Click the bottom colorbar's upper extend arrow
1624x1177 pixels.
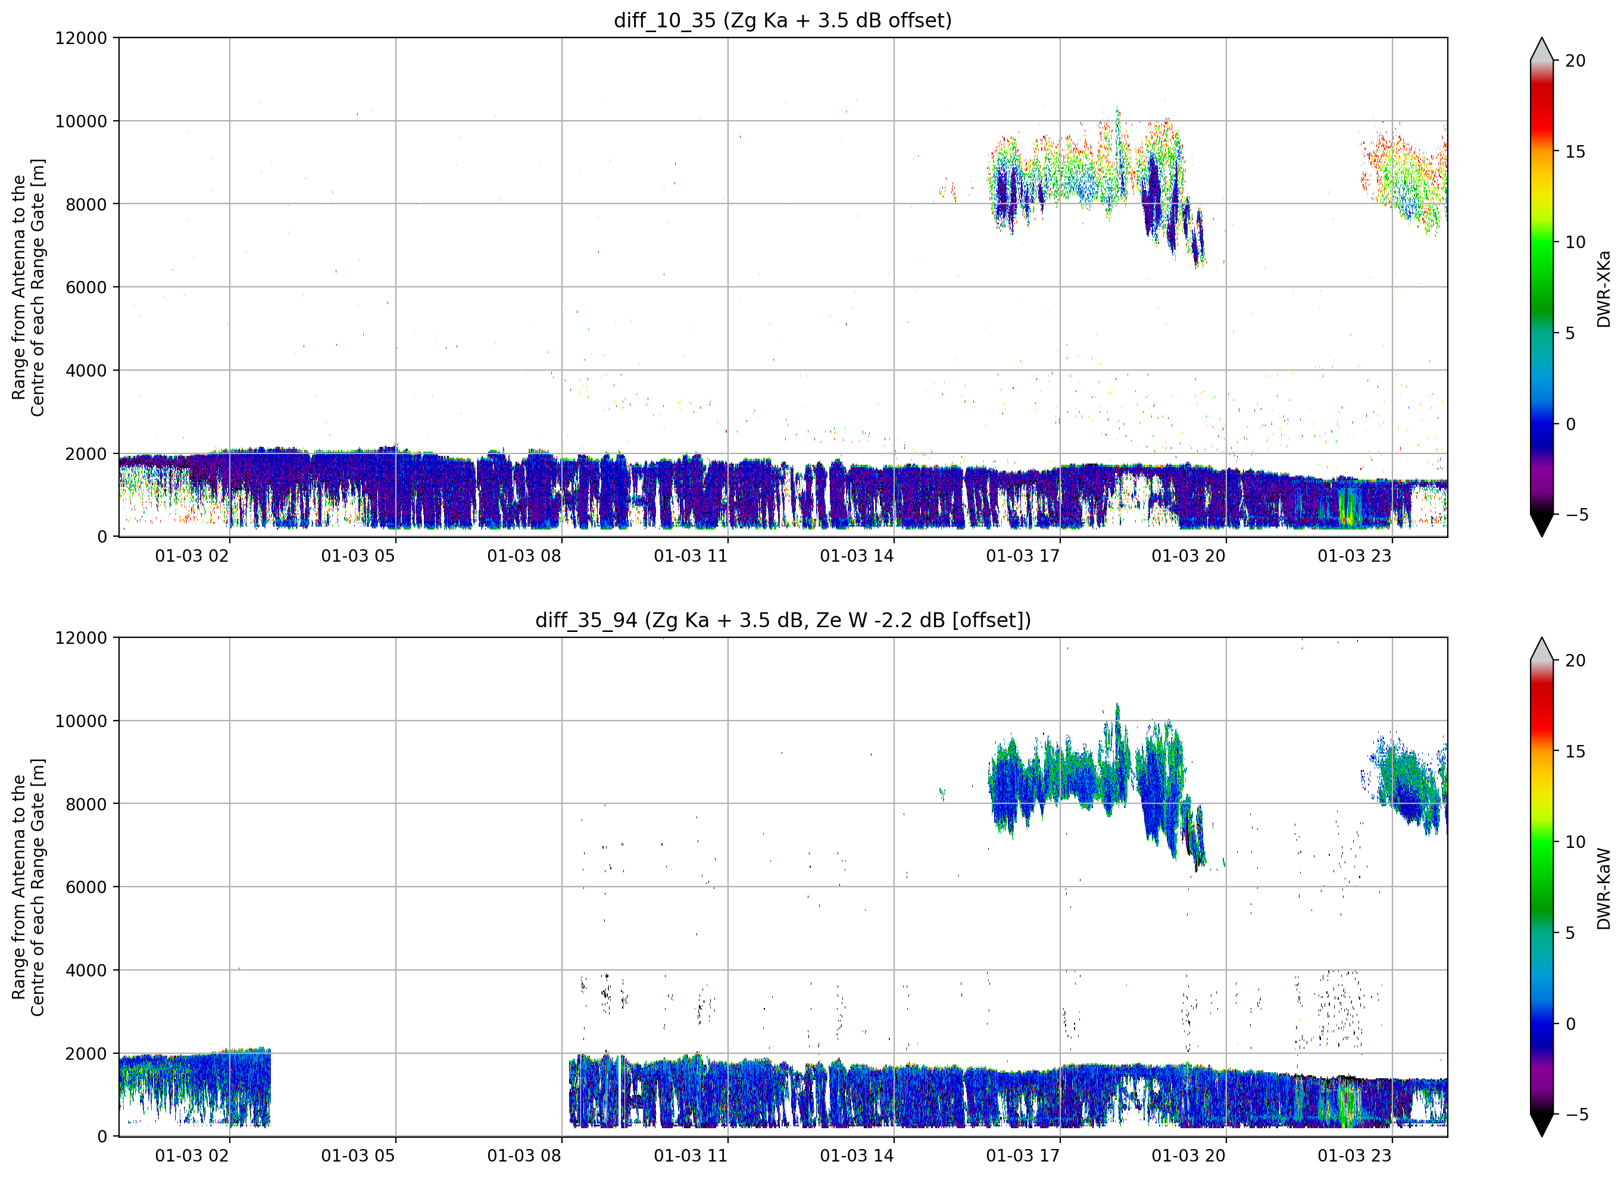1542,649
